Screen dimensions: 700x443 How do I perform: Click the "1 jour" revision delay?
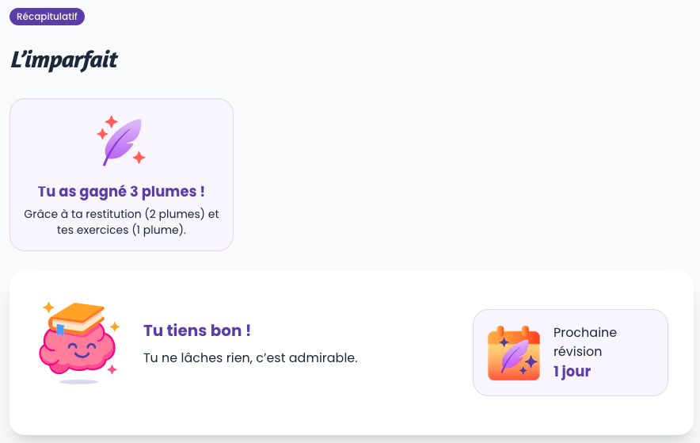572,371
